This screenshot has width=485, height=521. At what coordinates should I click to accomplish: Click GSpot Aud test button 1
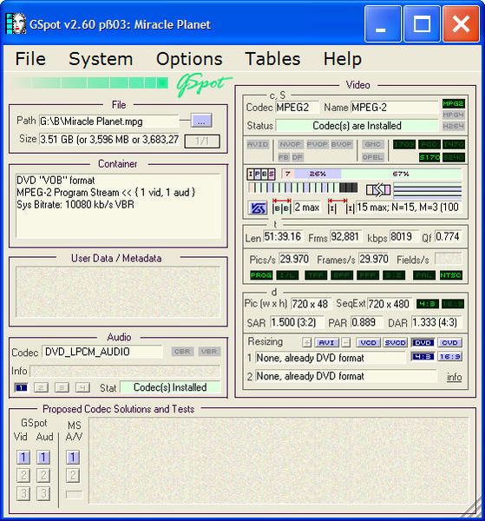coord(43,458)
